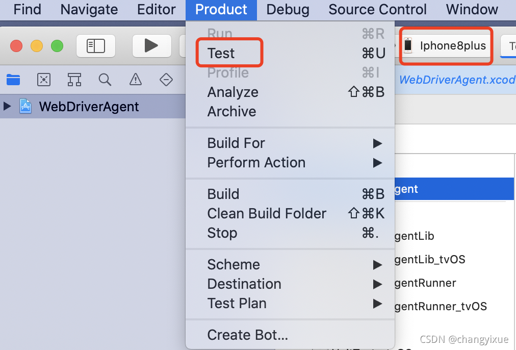Screen dimensions: 516x350
Task: Open the Navigate menu
Action: 89,9
